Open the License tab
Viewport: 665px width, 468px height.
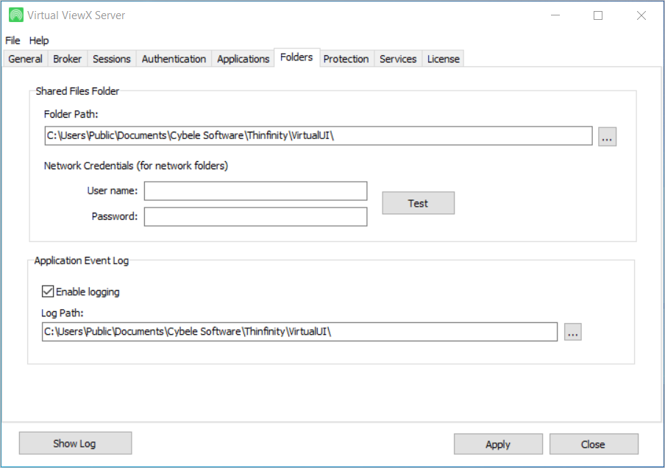(444, 59)
